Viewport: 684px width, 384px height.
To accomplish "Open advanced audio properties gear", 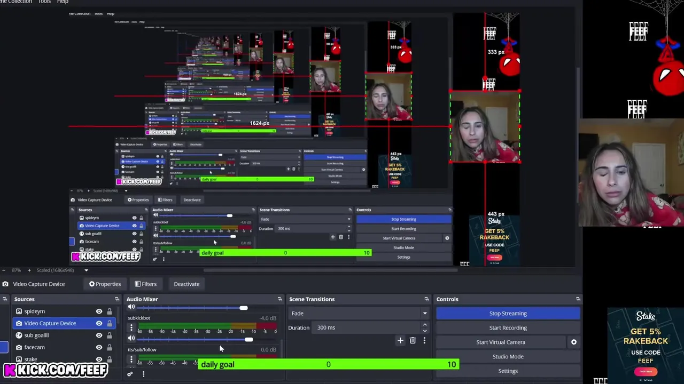I will pos(129,374).
